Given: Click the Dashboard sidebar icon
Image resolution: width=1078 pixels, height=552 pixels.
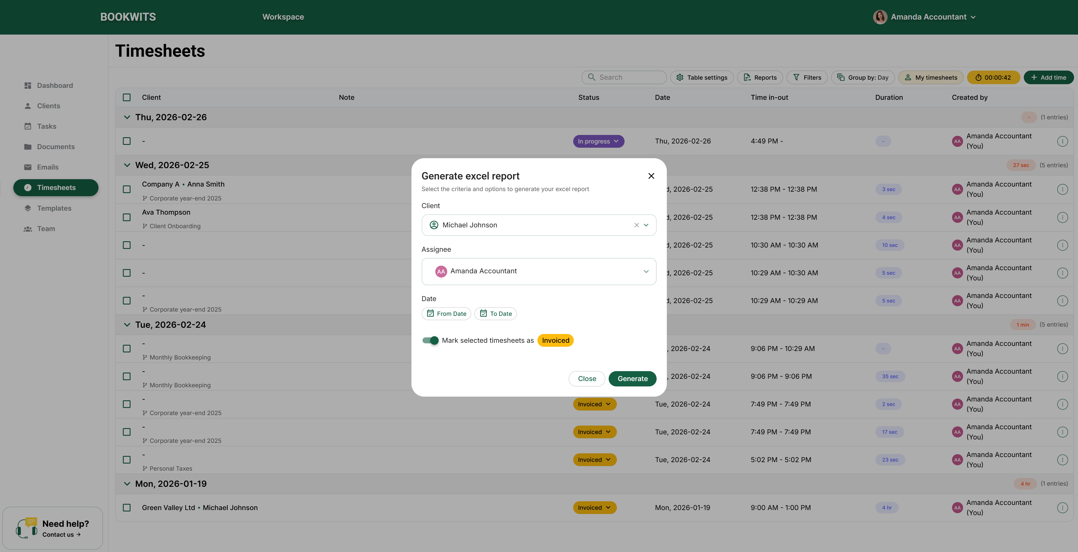Looking at the screenshot, I should [28, 85].
